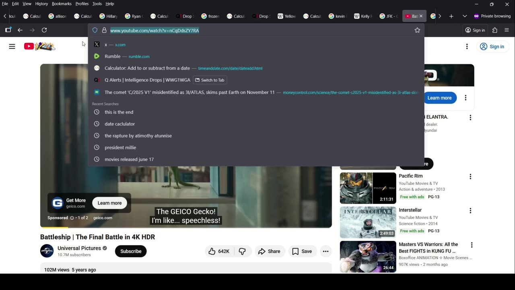
Task: Share the Battleship video
Action: [x=269, y=251]
